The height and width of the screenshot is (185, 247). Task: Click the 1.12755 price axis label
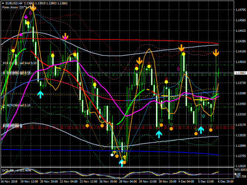240,156
